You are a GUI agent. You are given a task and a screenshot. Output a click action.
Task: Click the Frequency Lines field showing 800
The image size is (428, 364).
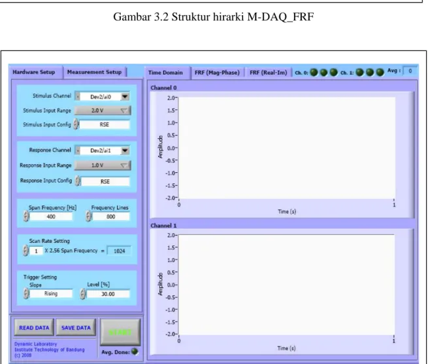pyautogui.click(x=111, y=217)
